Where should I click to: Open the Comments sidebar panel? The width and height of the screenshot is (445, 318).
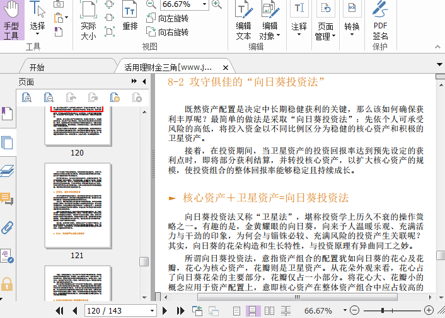coord(7,199)
